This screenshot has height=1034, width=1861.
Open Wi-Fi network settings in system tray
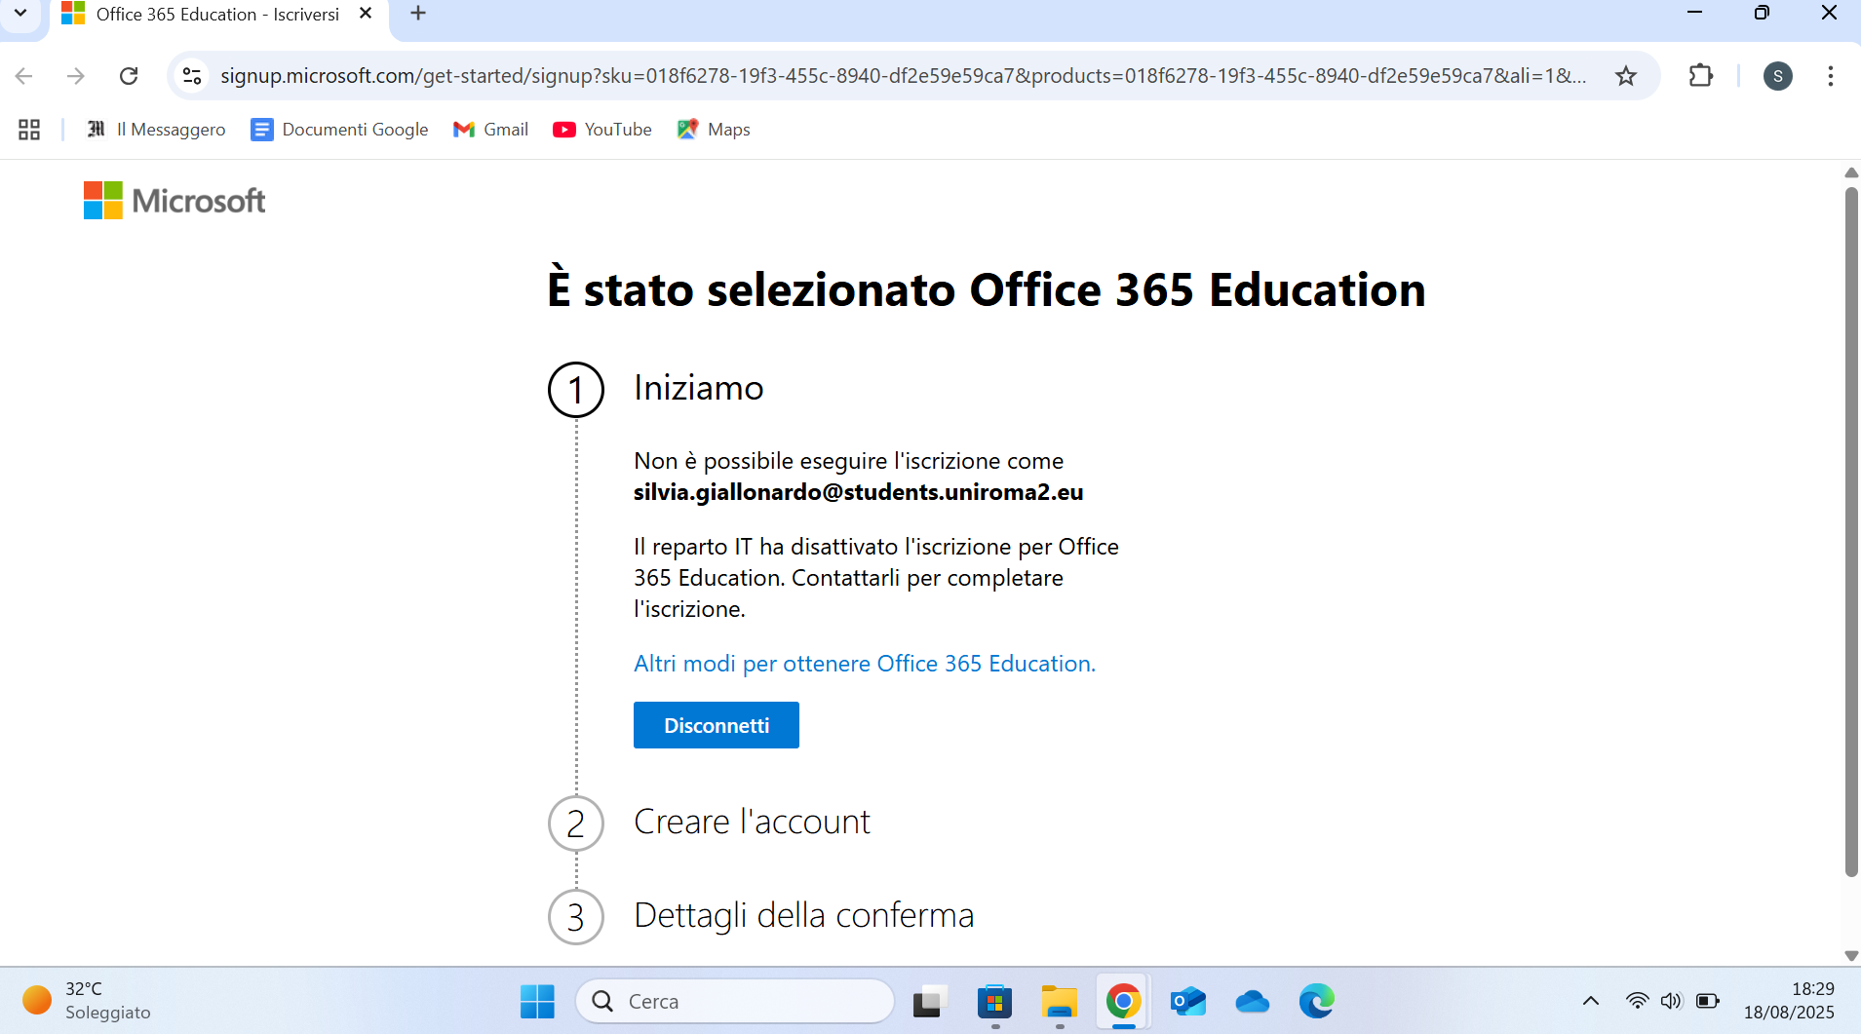pyautogui.click(x=1638, y=1001)
